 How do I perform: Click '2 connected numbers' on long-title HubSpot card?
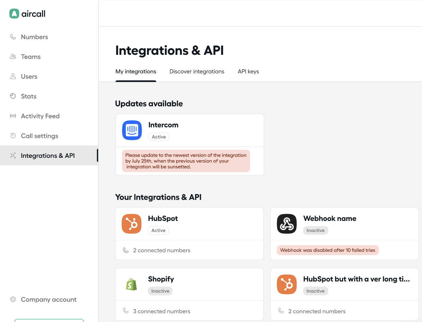tap(317, 311)
